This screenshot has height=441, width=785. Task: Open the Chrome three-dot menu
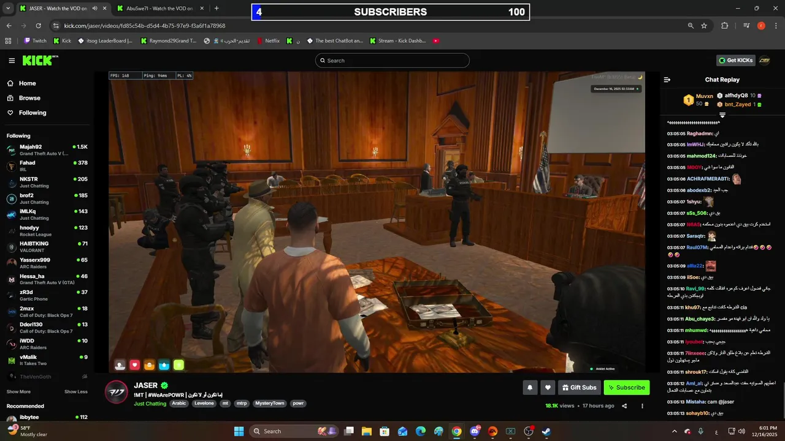776,26
